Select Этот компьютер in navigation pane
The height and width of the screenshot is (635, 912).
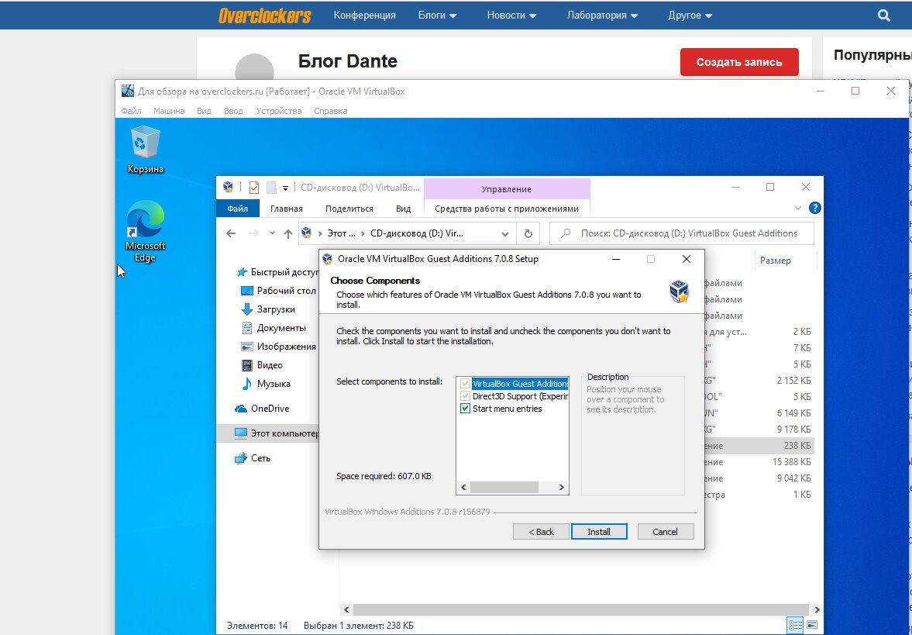point(268,433)
